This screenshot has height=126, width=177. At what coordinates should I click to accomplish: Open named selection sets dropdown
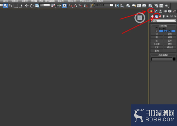coord(104,5)
